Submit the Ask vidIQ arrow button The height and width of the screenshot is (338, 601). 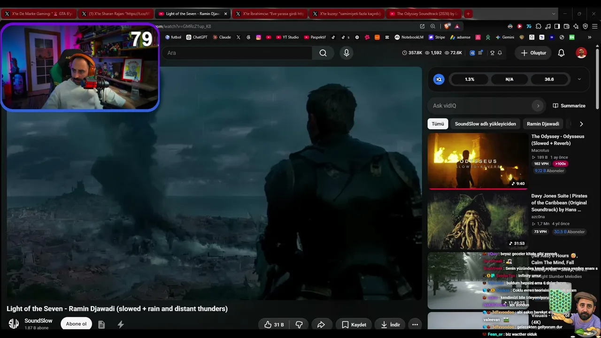coord(538,106)
